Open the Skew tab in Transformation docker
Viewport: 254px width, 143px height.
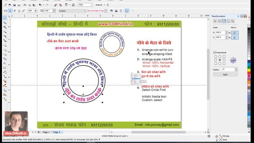tap(233, 21)
